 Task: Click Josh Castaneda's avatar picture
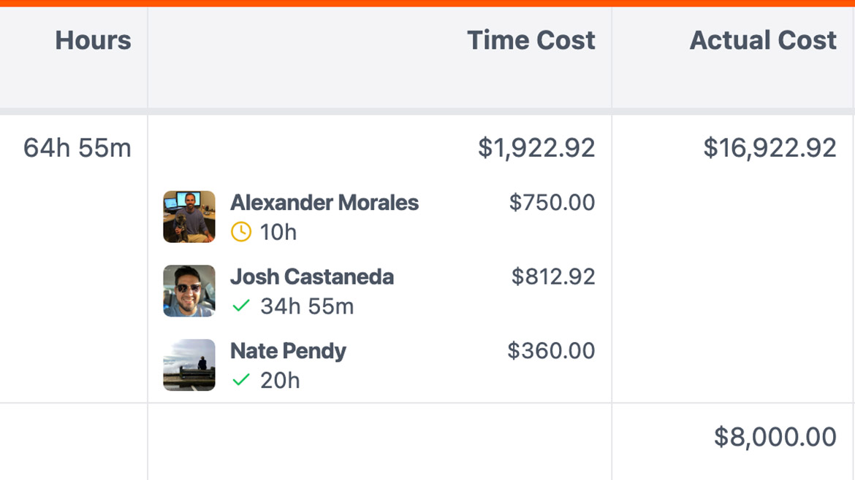(x=189, y=290)
